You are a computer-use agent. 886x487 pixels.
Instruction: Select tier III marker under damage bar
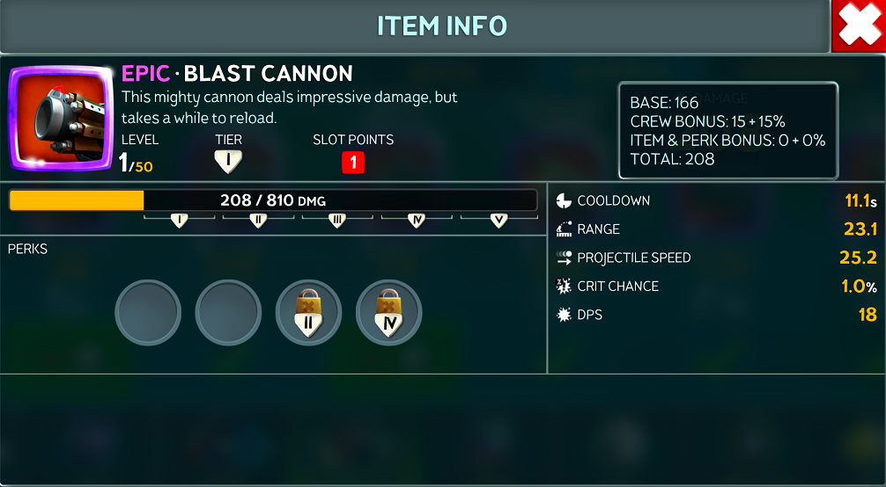337,220
